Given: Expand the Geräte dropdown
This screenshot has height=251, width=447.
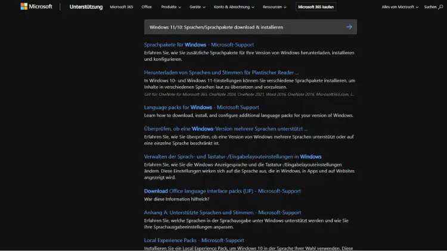Looking at the screenshot, I should (x=197, y=7).
